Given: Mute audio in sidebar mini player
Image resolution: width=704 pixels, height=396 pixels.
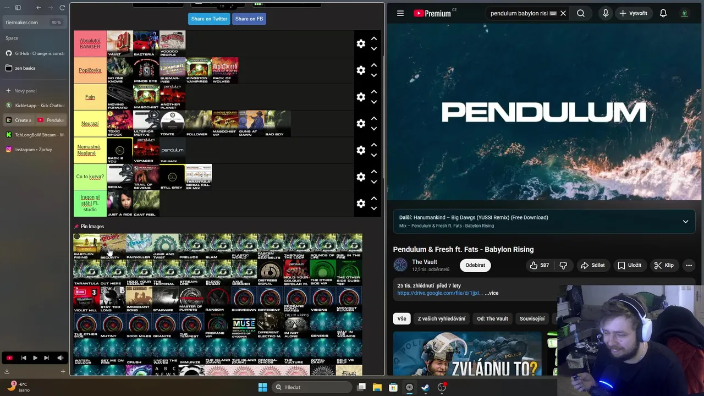Looking at the screenshot, I should tap(60, 358).
